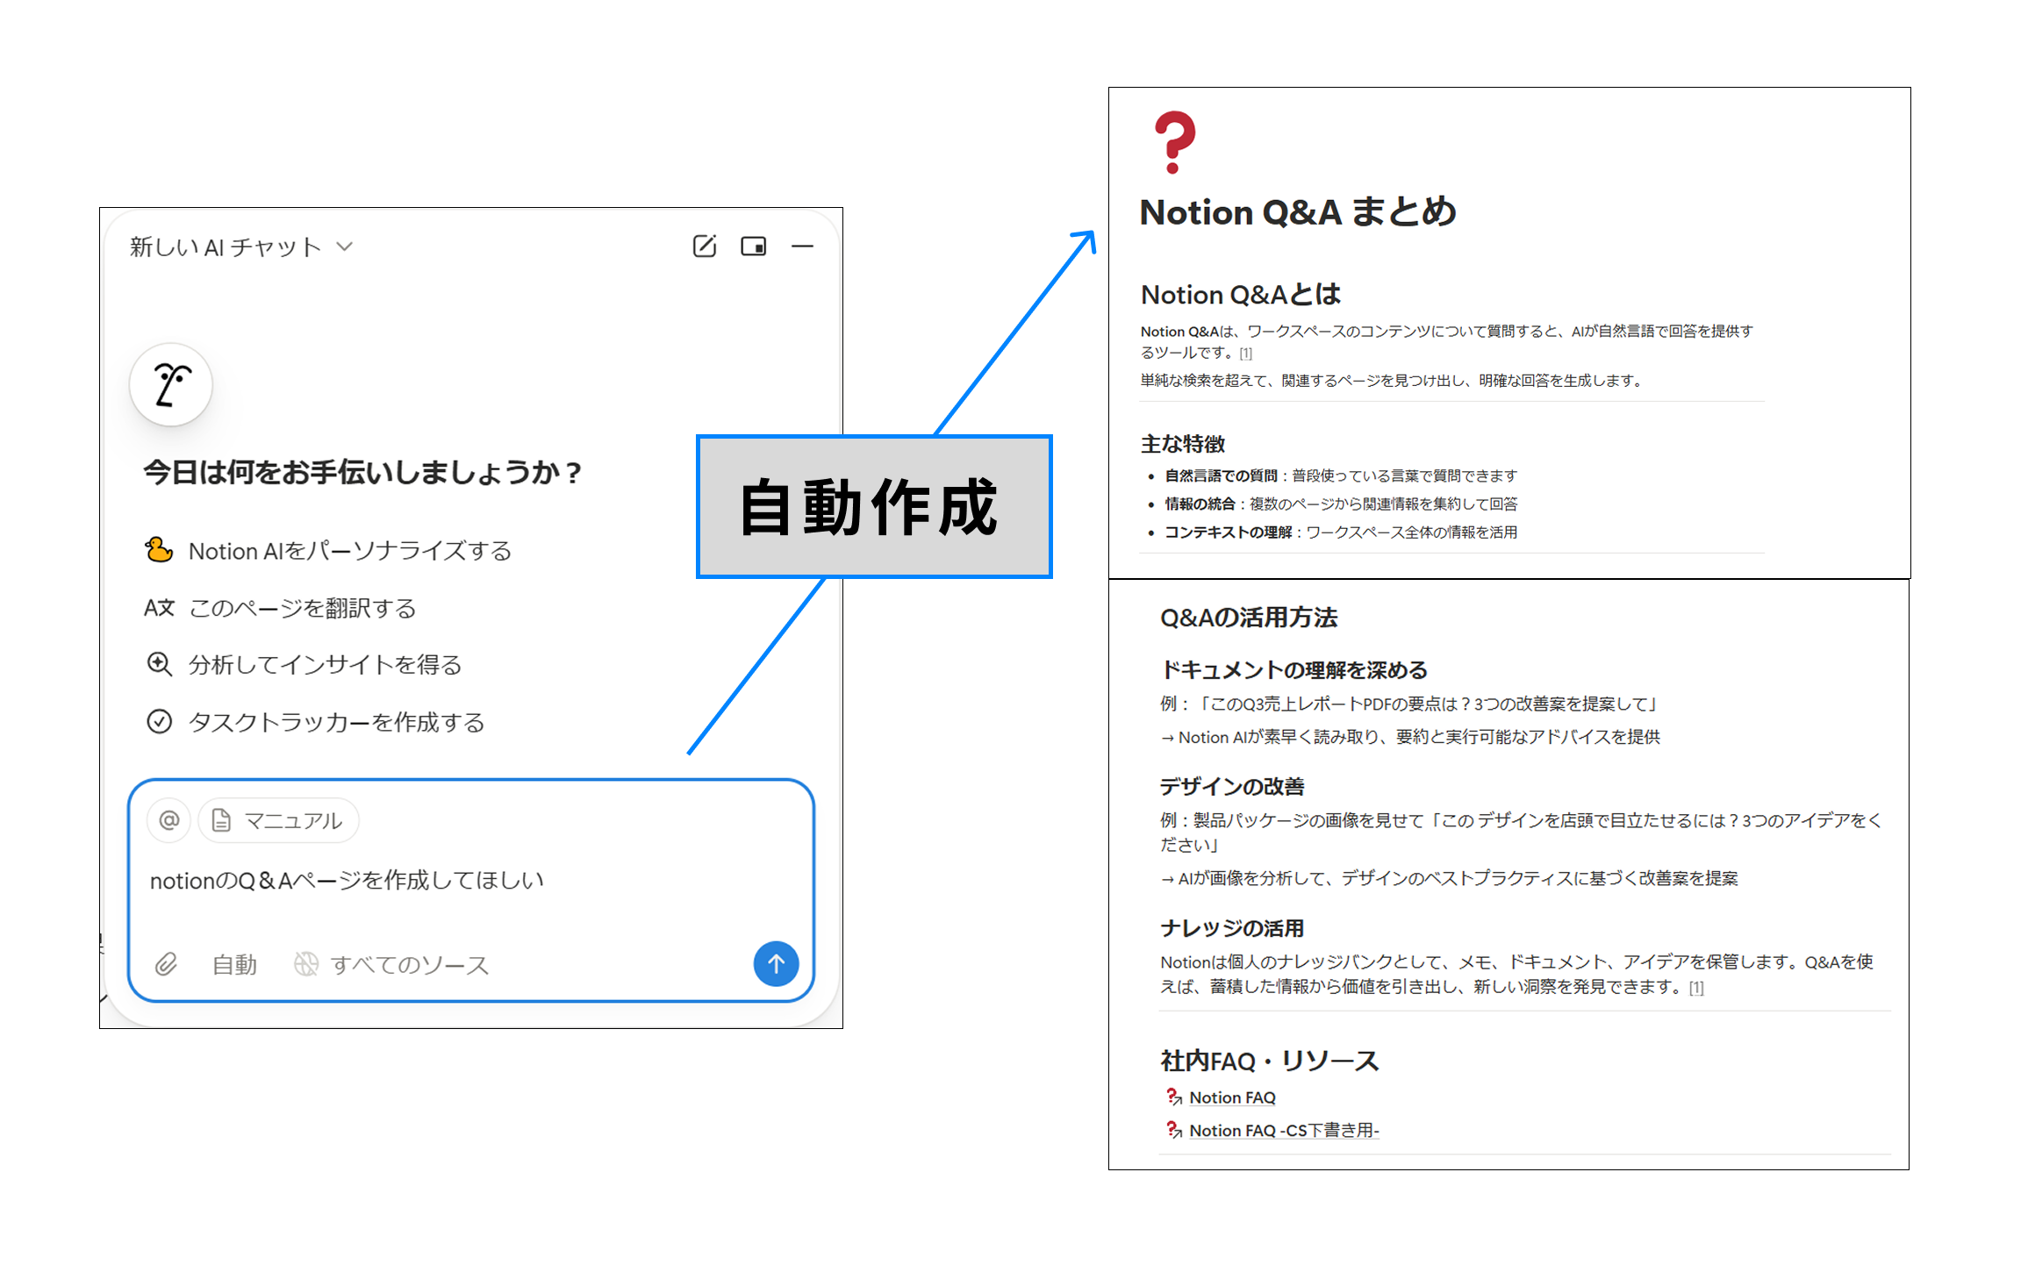Send the message with blue arrow button
Image resolution: width=2028 pixels, height=1265 pixels.
[x=776, y=963]
